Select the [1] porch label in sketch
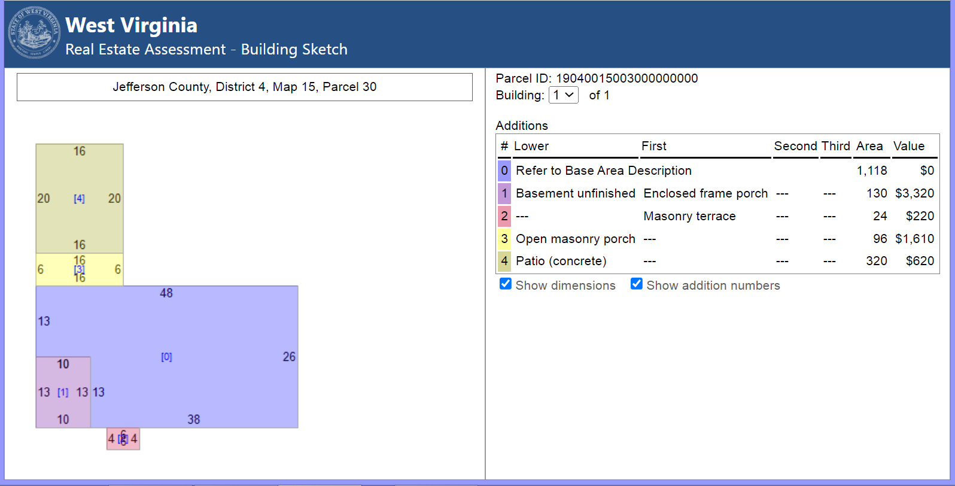The width and height of the screenshot is (955, 486). 63,393
